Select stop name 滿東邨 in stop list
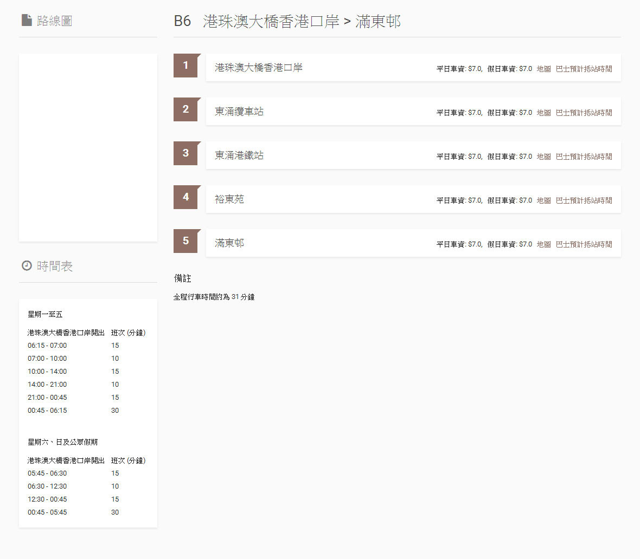The image size is (640, 559). 229,243
